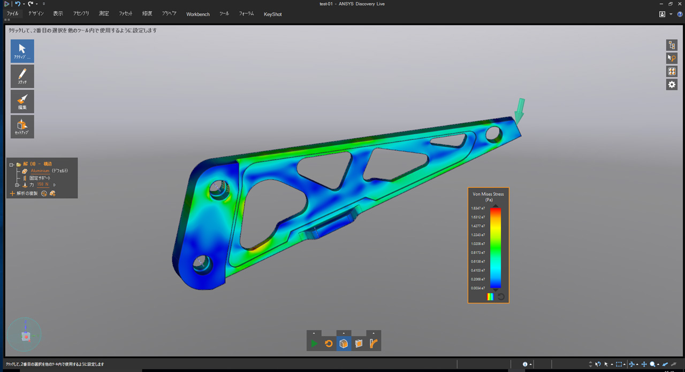
Task: Click the Edit (編集) tool button
Action: tap(22, 101)
